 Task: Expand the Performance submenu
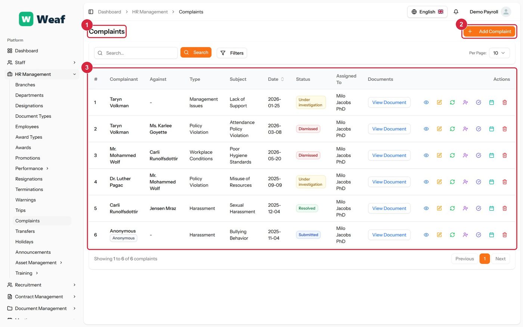[32, 169]
